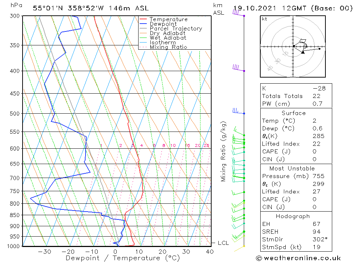
Task: Click the Dry Adiabat legend label
Action: click(168, 33)
